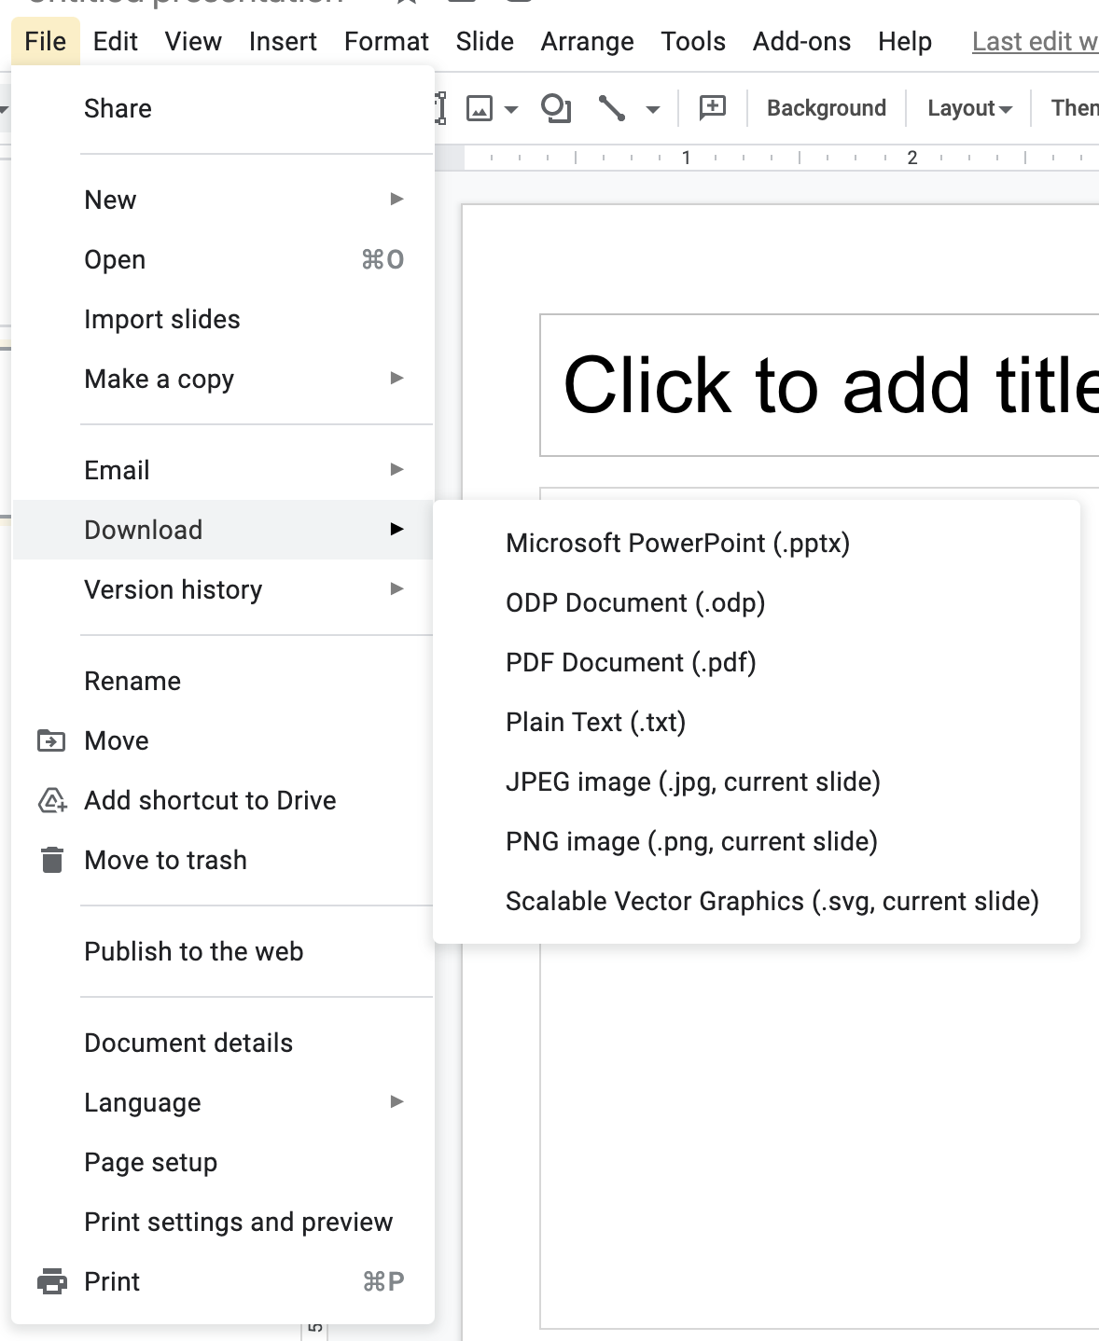Viewport: 1099px width, 1341px height.
Task: Download as PDF Document (.pdf)
Action: coord(632,662)
